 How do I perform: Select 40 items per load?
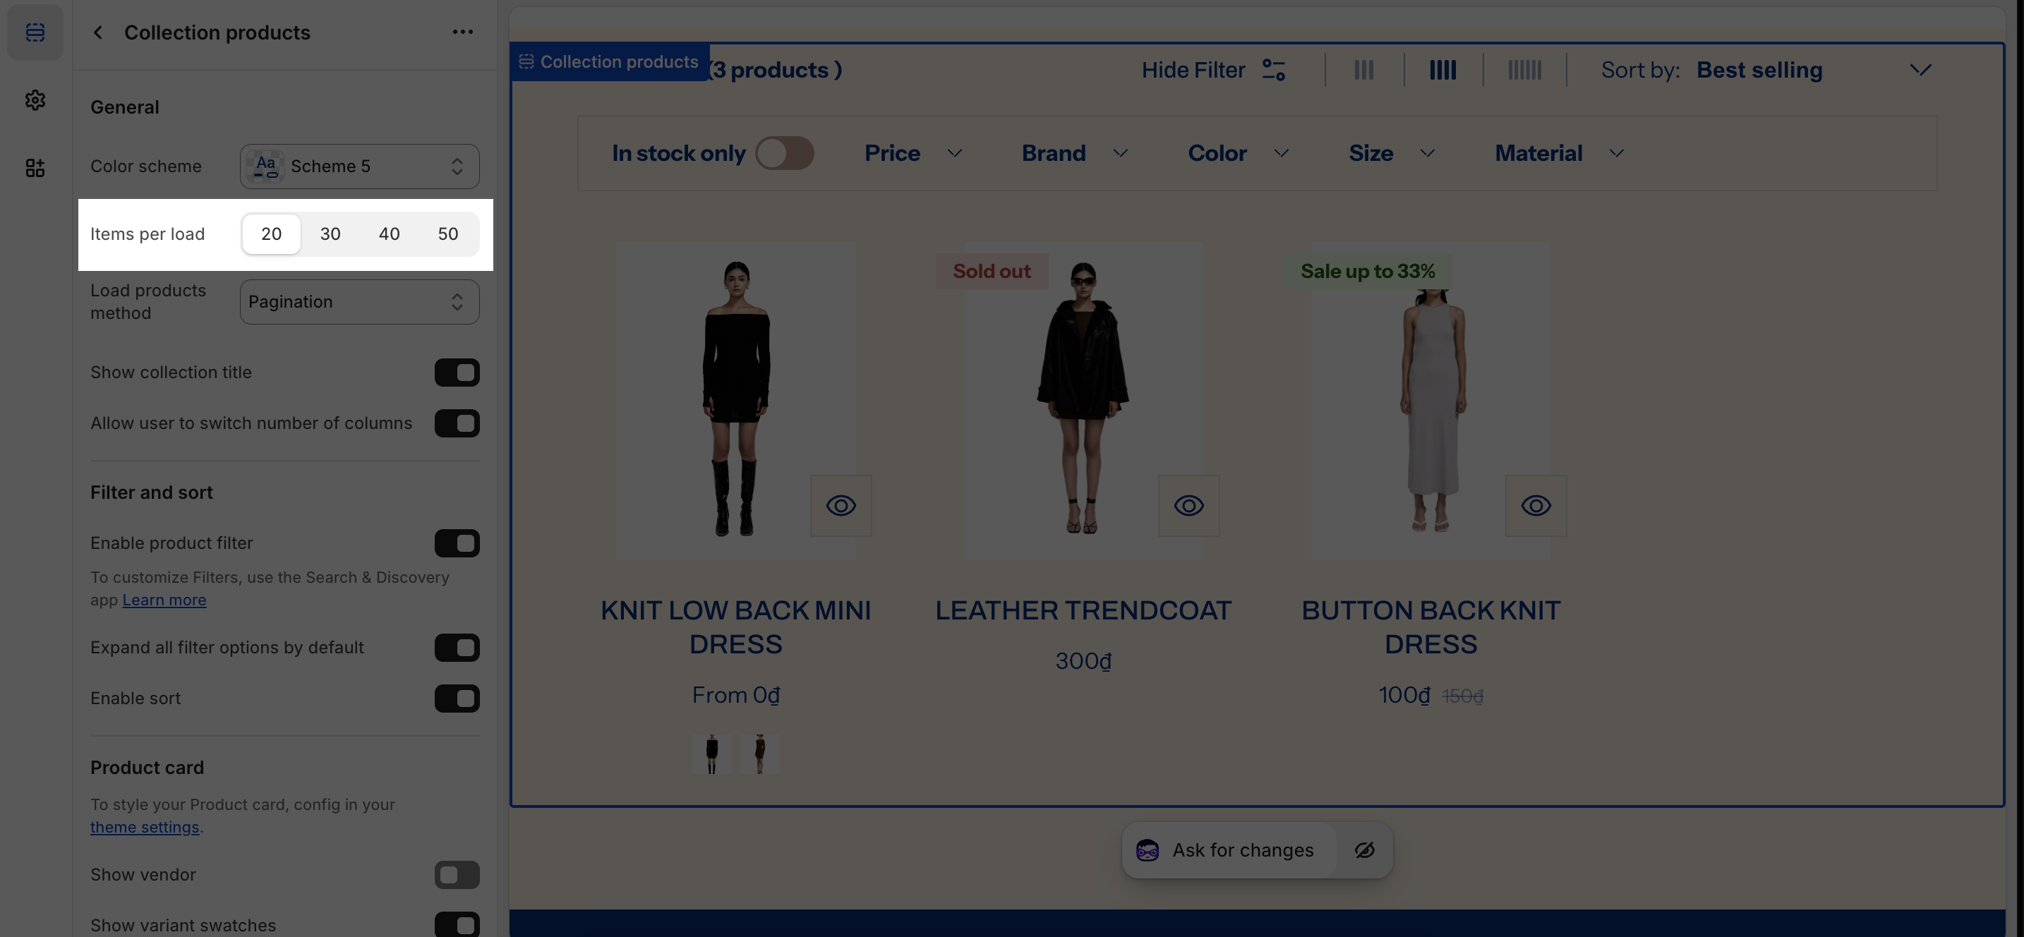[x=389, y=234]
